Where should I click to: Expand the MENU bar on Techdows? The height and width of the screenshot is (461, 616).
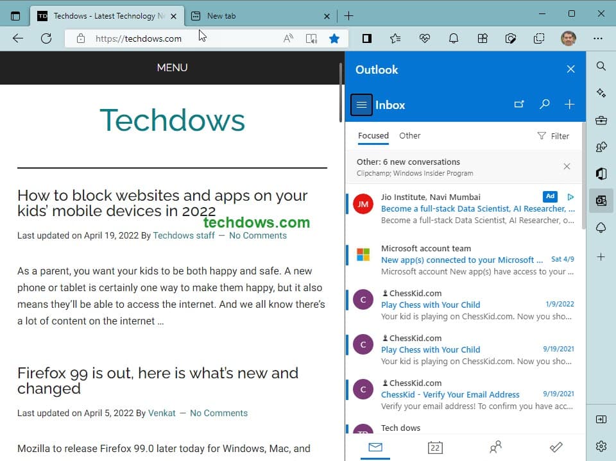tap(172, 67)
